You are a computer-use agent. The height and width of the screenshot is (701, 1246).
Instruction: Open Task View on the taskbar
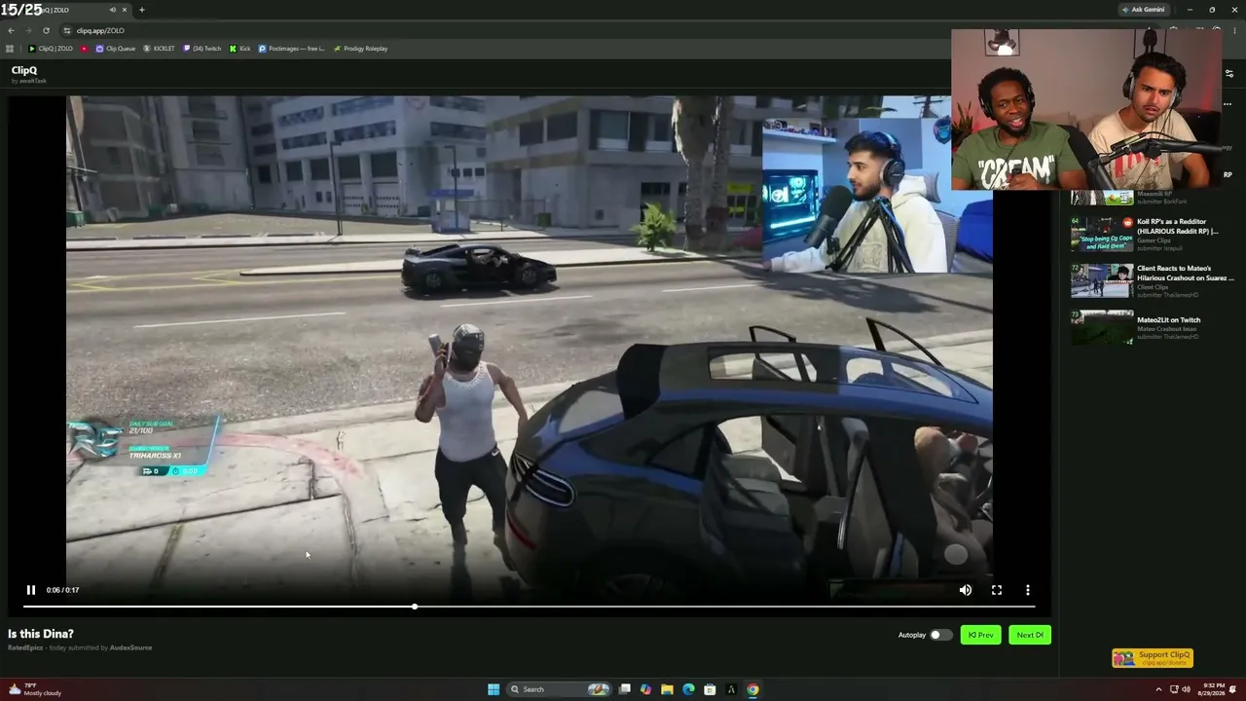click(624, 689)
